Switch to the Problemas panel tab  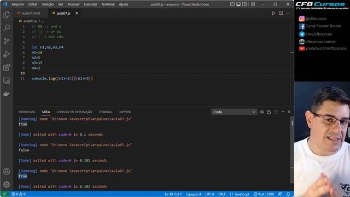27,112
